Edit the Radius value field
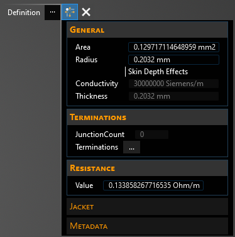 [x=173, y=60]
